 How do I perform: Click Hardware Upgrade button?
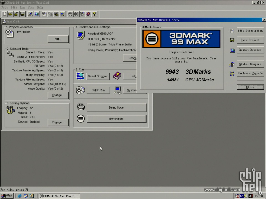pos(250,73)
